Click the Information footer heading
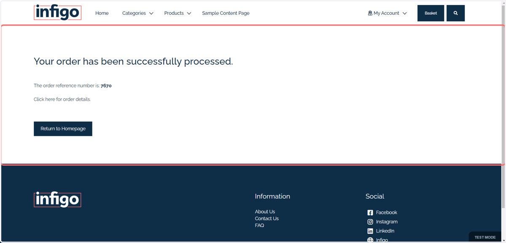Screen dimensions: 506x243 tap(272, 196)
